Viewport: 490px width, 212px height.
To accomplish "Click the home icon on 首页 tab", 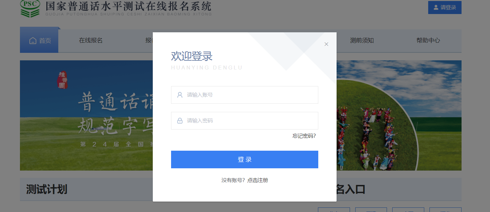I will point(33,41).
